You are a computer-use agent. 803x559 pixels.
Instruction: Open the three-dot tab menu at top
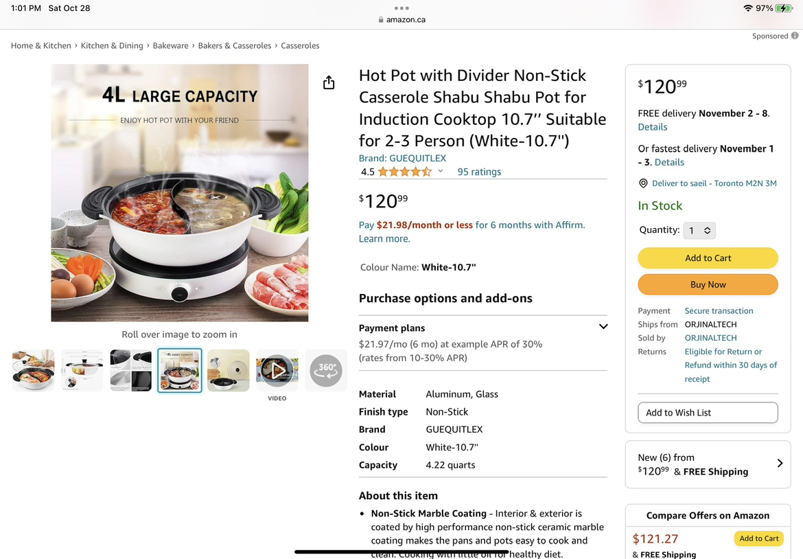(x=401, y=8)
